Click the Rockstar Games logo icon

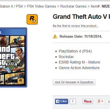(x=32, y=19)
